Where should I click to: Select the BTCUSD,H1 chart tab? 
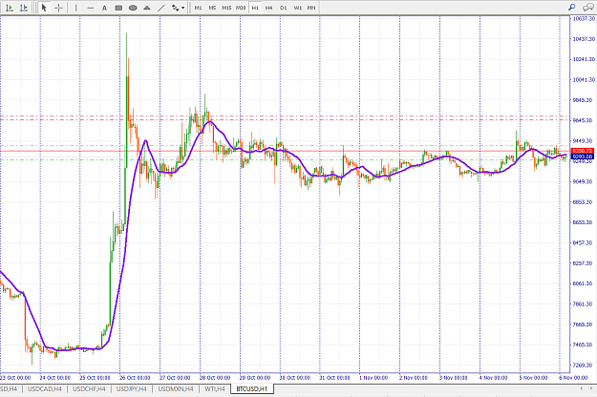pyautogui.click(x=252, y=389)
